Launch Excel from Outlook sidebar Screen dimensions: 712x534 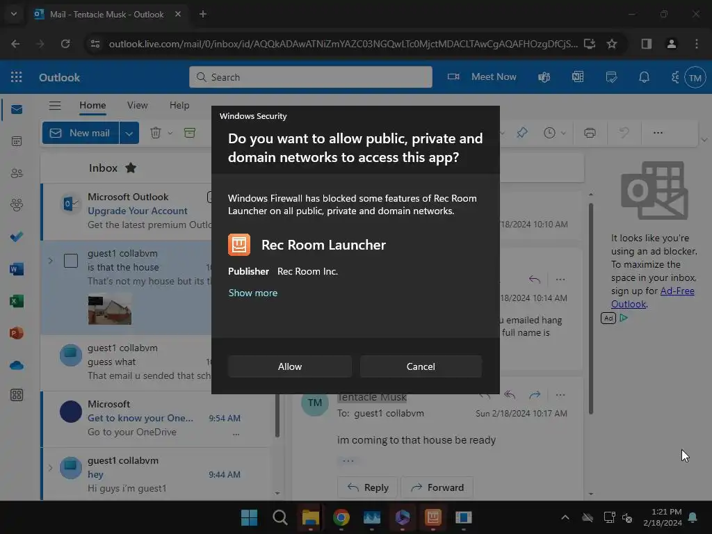17,301
